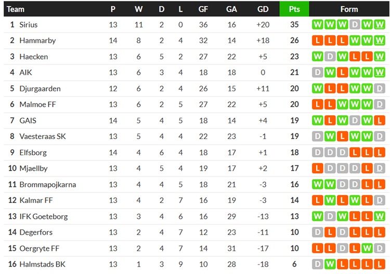390x274 pixels.
Task: Open the Sirius team link
Action: point(29,24)
